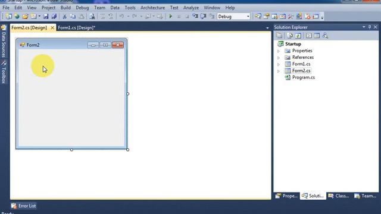The height and width of the screenshot is (214, 381).
Task: Open the Toolbox side tab
Action: (4, 72)
